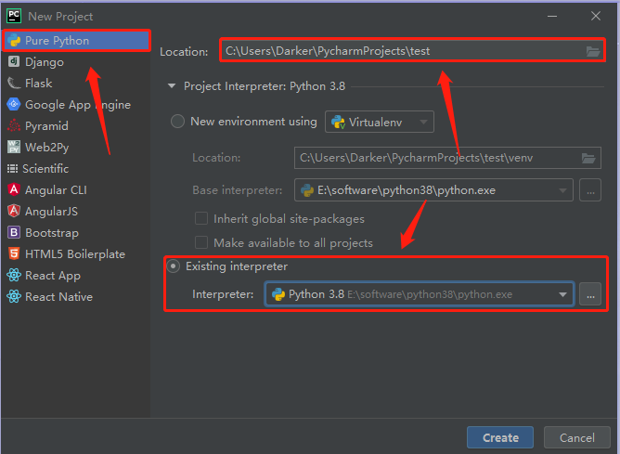
Task: Open the Virtualenv dropdown arrow
Action: pos(423,122)
